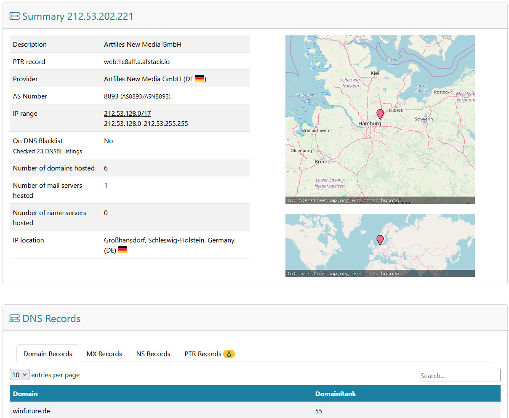Viewport: 509px width, 418px height.
Task: Click the Number of mail servers hosted label
Action: coord(48,191)
